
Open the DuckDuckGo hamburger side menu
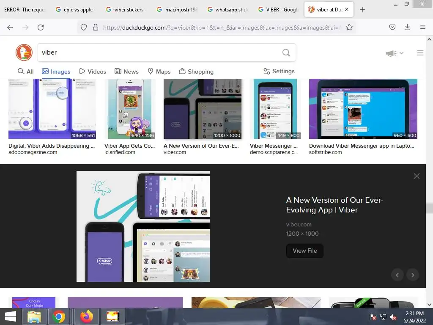coord(420,53)
